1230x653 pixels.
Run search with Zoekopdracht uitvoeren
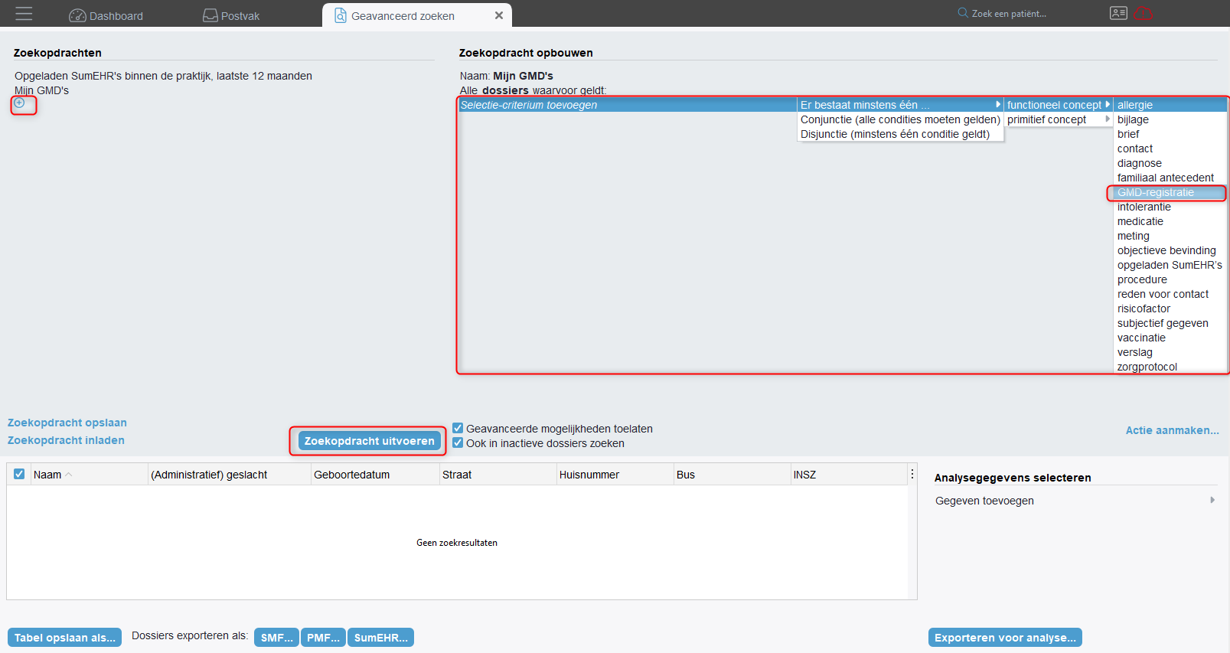(x=369, y=441)
